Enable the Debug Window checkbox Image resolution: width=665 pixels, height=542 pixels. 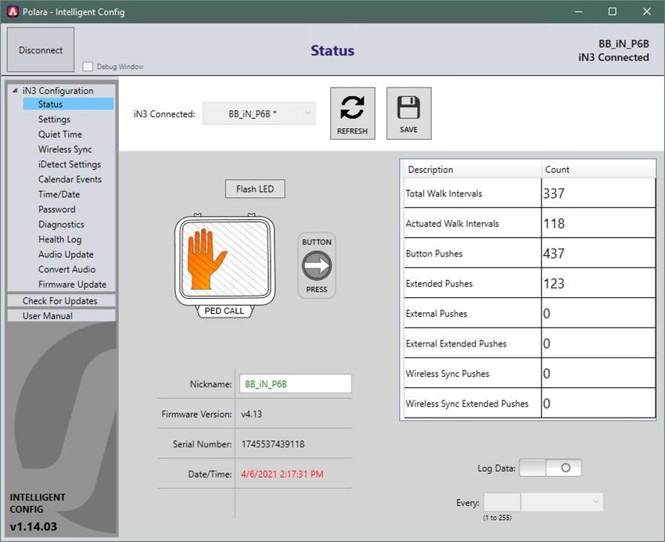click(x=88, y=66)
